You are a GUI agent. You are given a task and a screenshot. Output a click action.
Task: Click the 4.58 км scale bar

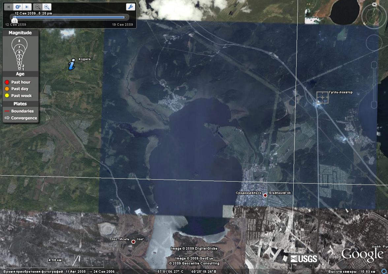[x=55, y=264]
